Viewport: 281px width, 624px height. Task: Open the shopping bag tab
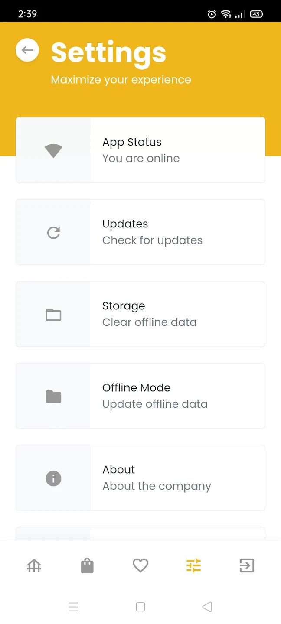(x=87, y=565)
